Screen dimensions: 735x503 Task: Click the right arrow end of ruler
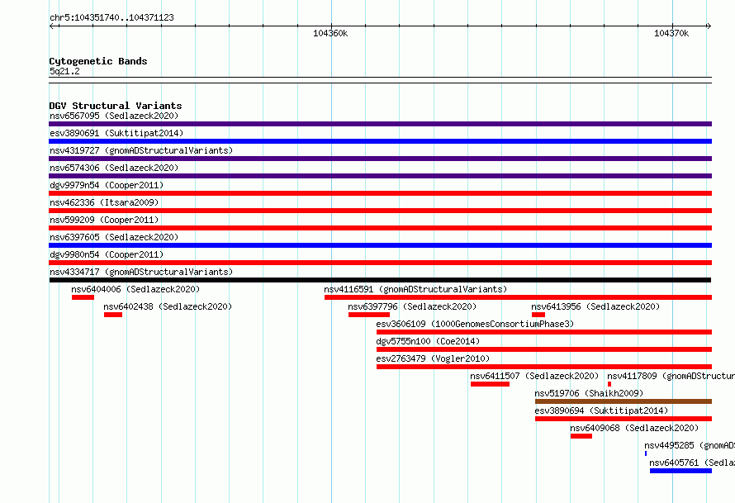click(x=709, y=26)
